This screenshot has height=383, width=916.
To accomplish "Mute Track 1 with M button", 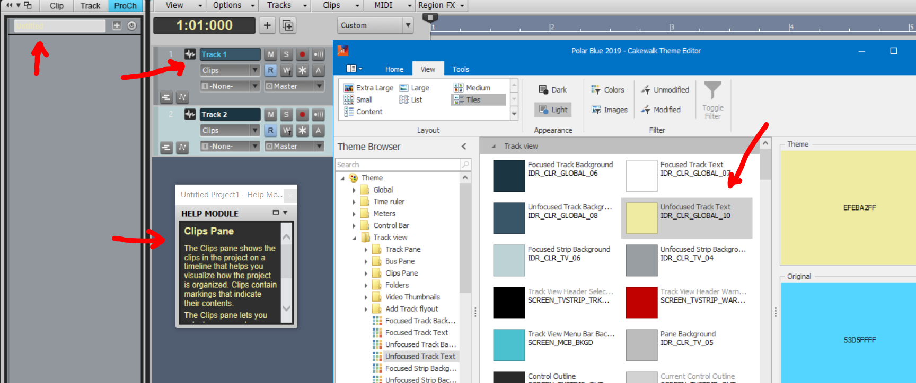I will (271, 54).
